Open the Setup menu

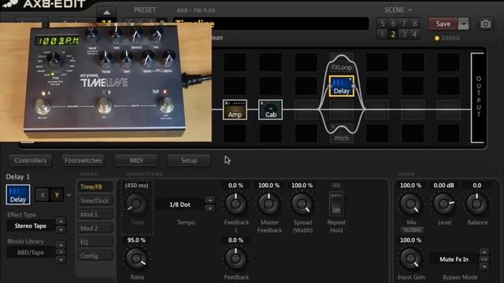coord(189,160)
